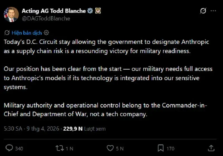Image resolution: width=223 pixels, height=156 pixels.
Task: Click the reply speech bubble icon
Action: pyautogui.click(x=9, y=148)
